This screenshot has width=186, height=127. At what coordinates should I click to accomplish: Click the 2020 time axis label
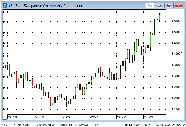pos(67,117)
